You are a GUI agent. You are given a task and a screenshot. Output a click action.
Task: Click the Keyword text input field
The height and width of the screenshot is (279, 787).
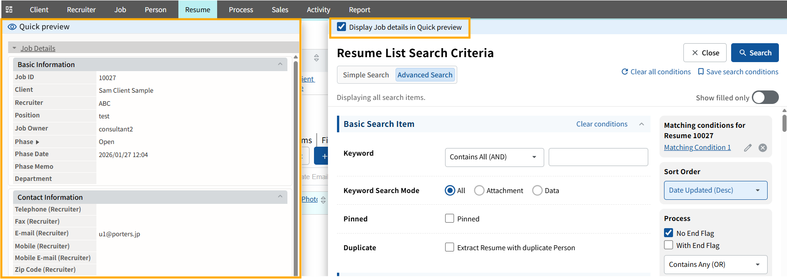(x=598, y=157)
